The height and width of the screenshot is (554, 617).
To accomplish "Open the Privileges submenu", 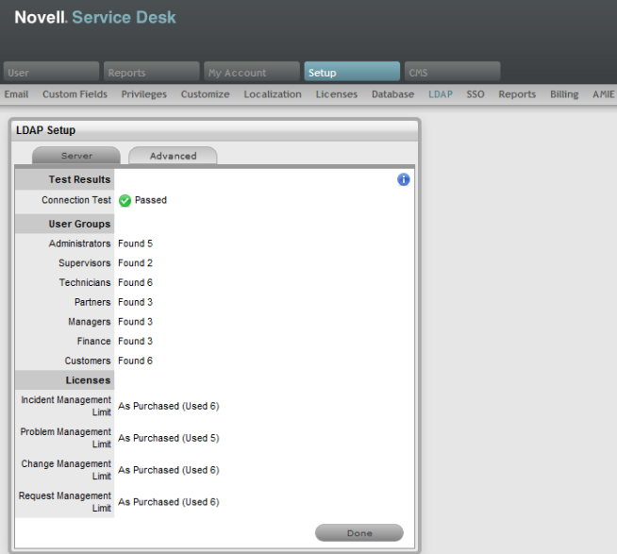I will (143, 94).
